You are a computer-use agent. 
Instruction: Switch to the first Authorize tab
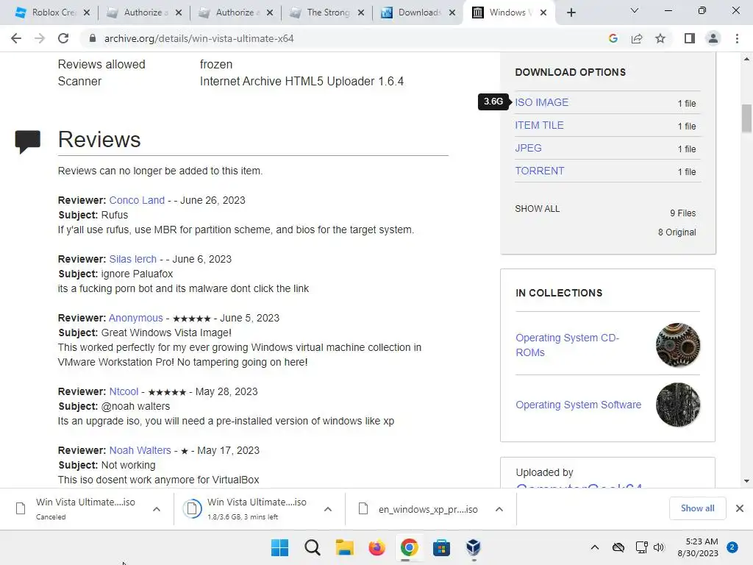click(139, 13)
